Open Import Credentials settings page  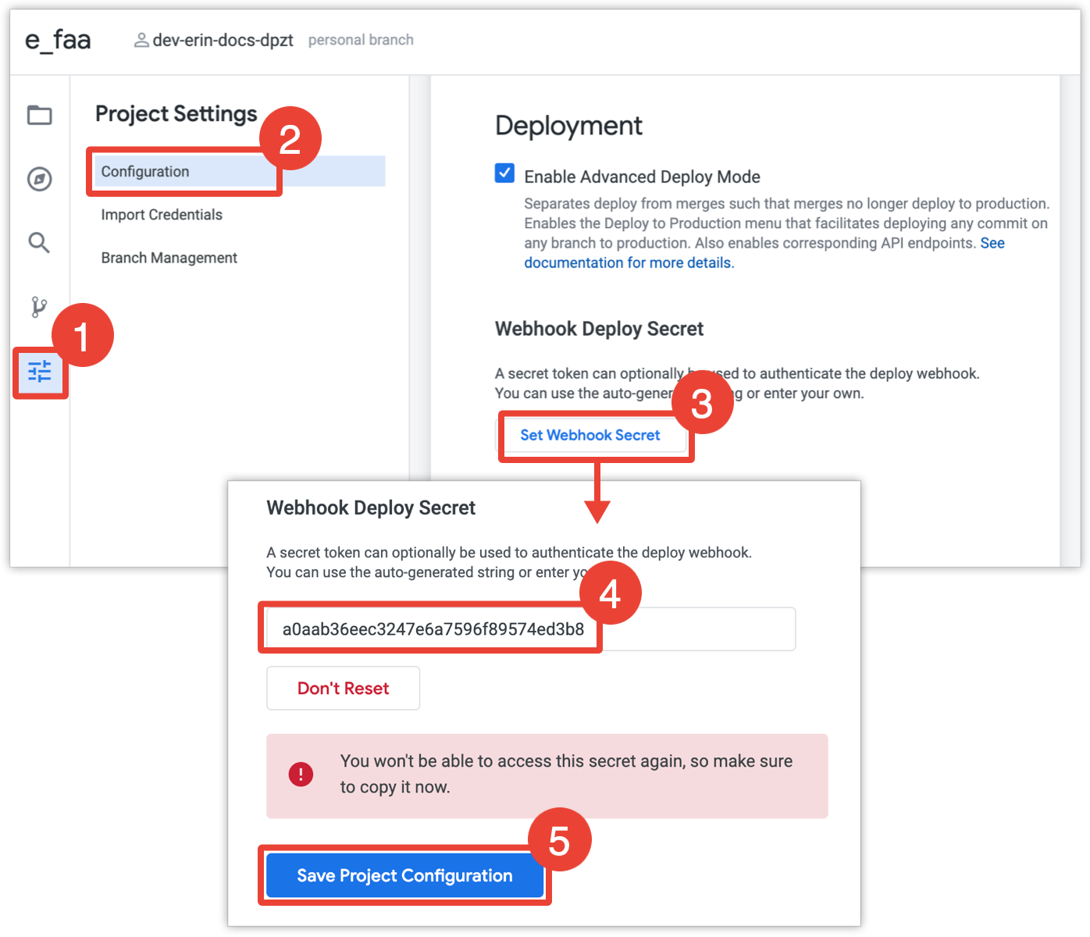162,215
